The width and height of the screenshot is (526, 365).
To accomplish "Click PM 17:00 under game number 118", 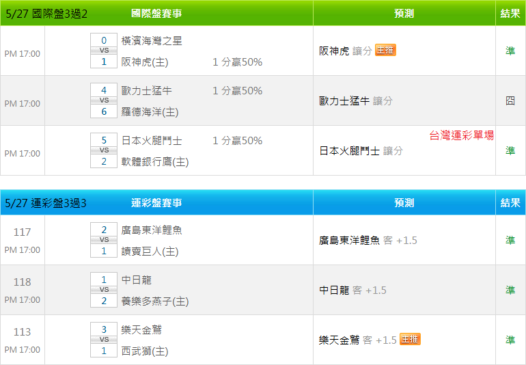I will pyautogui.click(x=22, y=299).
